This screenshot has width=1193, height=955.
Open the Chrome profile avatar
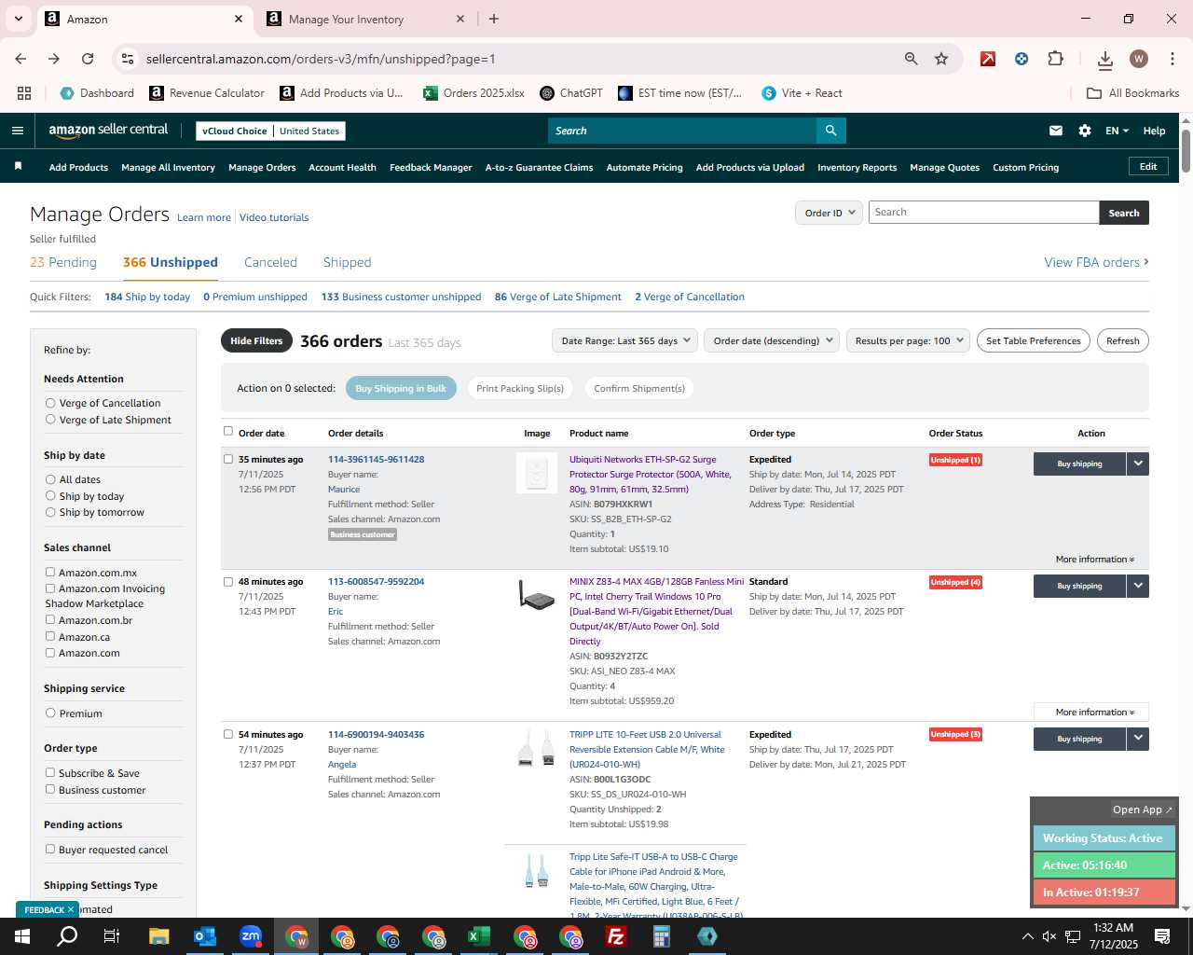1139,59
